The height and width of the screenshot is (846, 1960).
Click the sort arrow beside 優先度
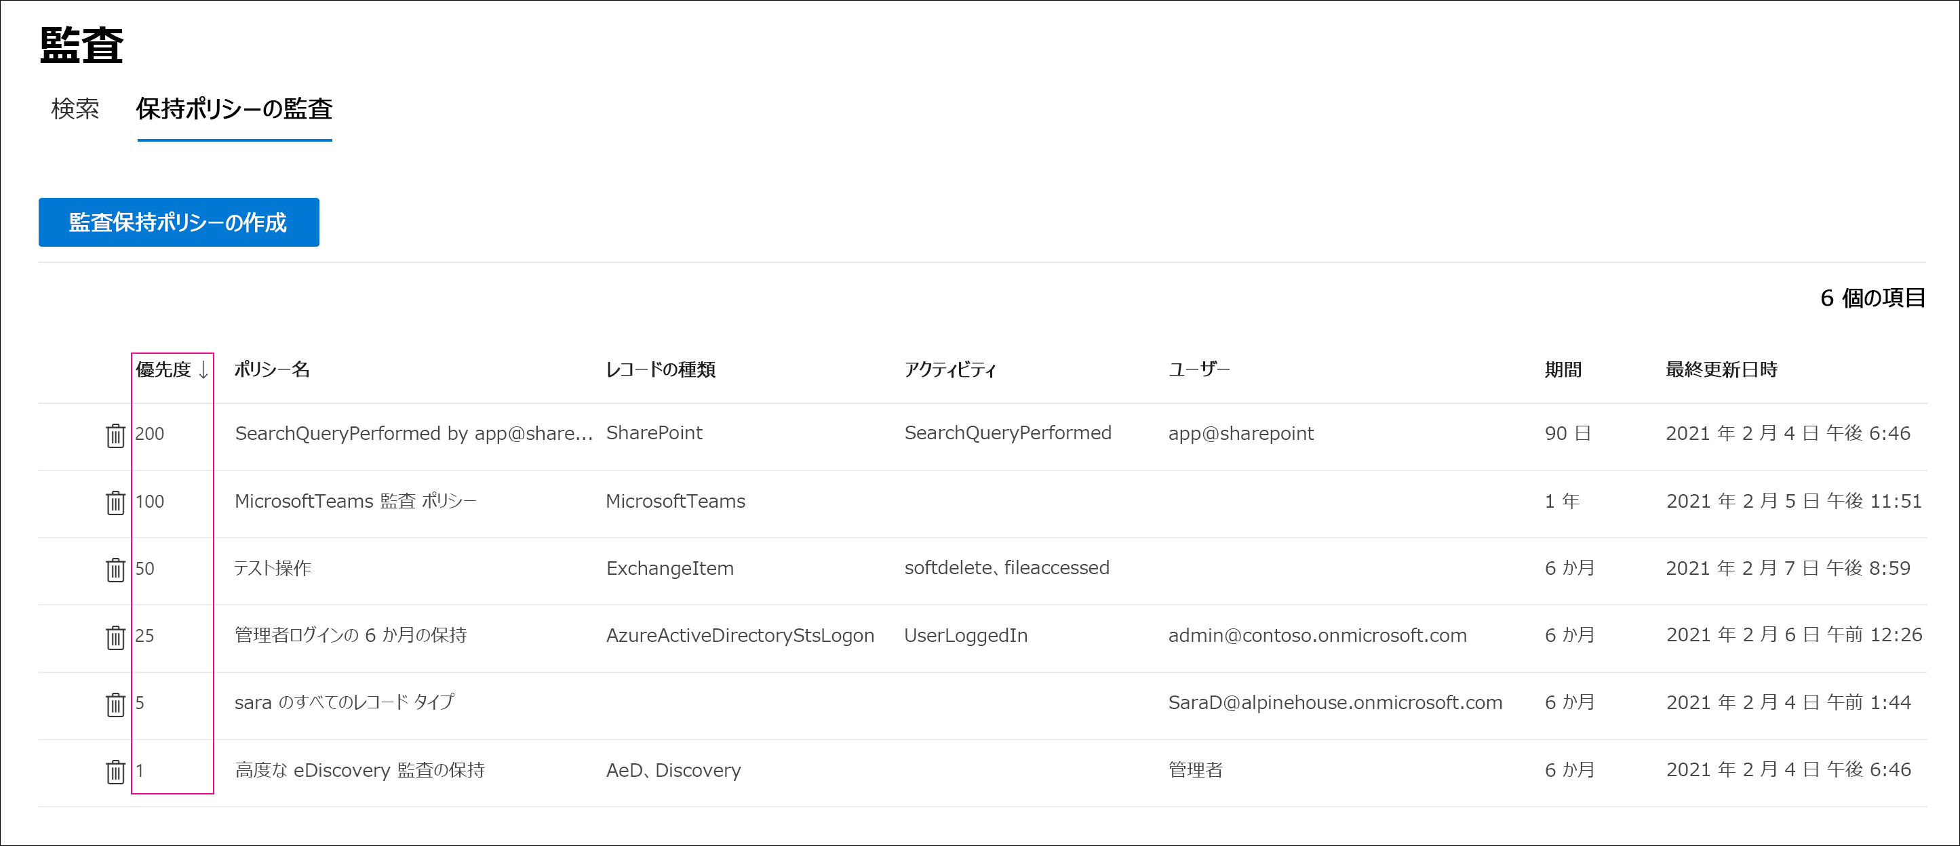(x=203, y=369)
